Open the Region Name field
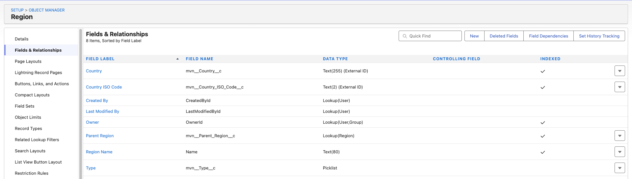Viewport: 632px width, 179px height. tap(99, 152)
